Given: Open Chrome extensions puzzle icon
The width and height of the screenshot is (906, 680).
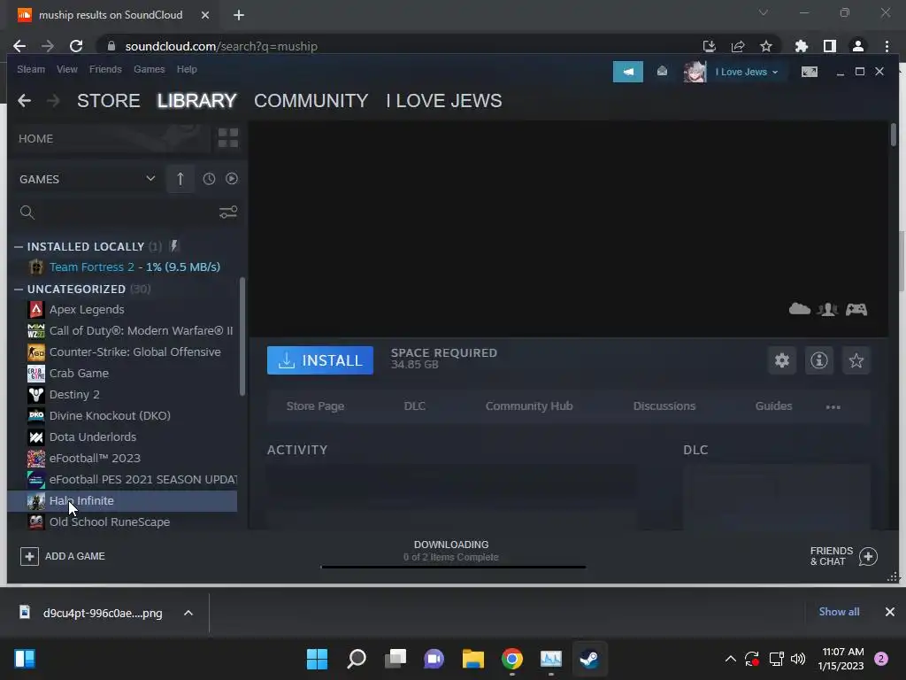Looking at the screenshot, I should [801, 46].
